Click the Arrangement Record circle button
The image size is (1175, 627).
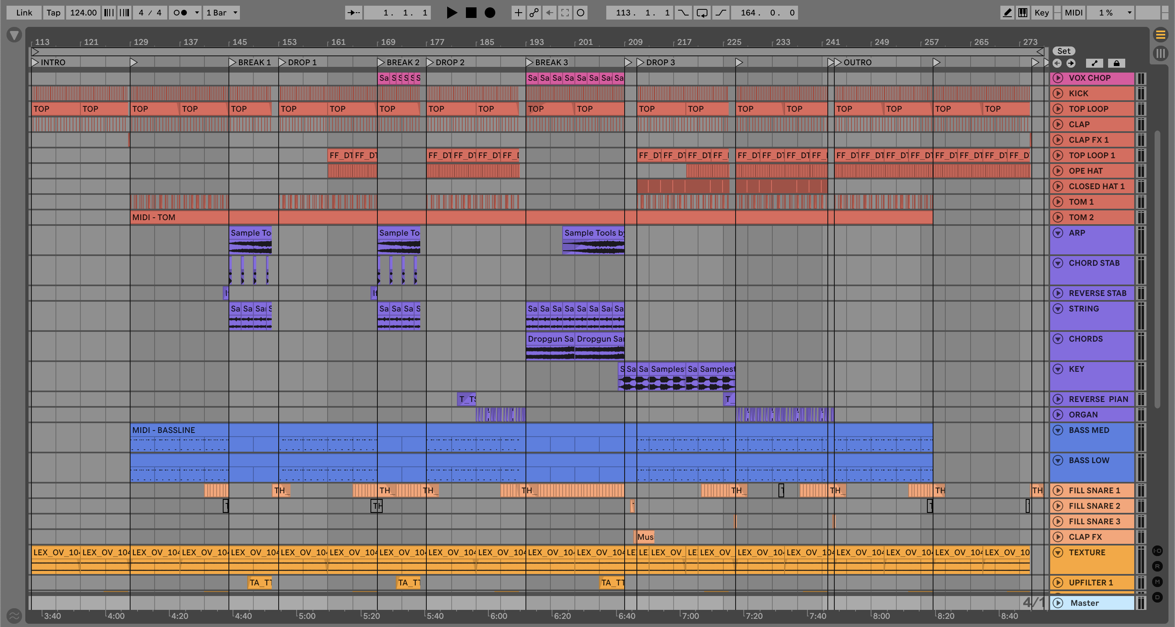pos(490,13)
